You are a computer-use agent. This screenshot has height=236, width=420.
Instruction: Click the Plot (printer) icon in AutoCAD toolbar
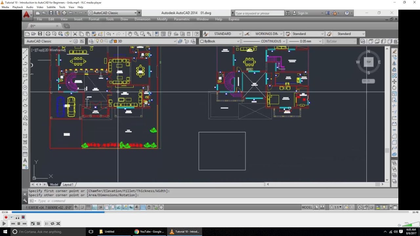48,34
